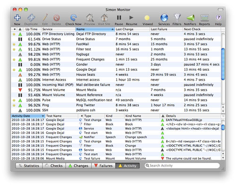Click in the Search Activity field

(x=182, y=166)
